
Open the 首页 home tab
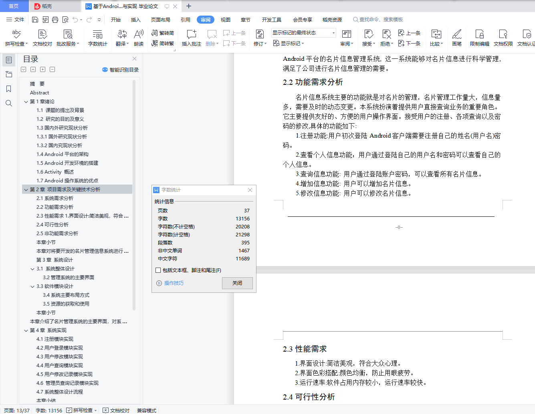tap(14, 6)
